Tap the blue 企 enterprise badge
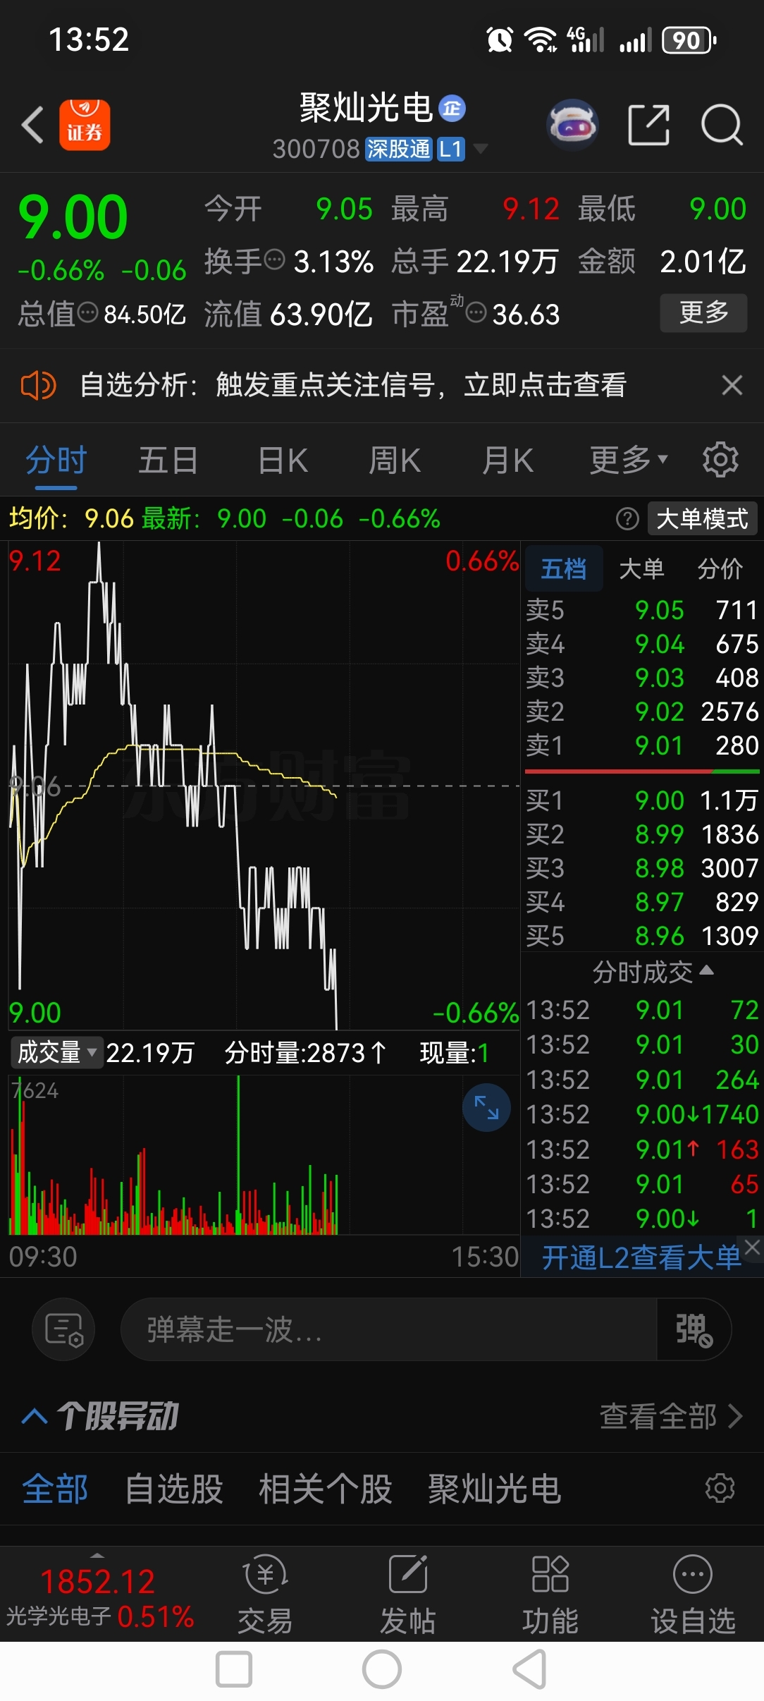This screenshot has height=1701, width=764. pos(452,109)
